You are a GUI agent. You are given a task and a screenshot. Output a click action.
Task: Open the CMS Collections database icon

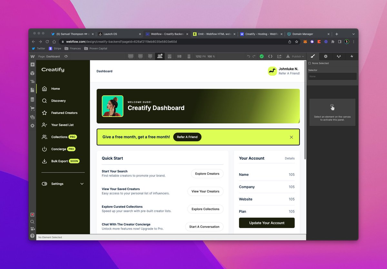tap(33, 99)
